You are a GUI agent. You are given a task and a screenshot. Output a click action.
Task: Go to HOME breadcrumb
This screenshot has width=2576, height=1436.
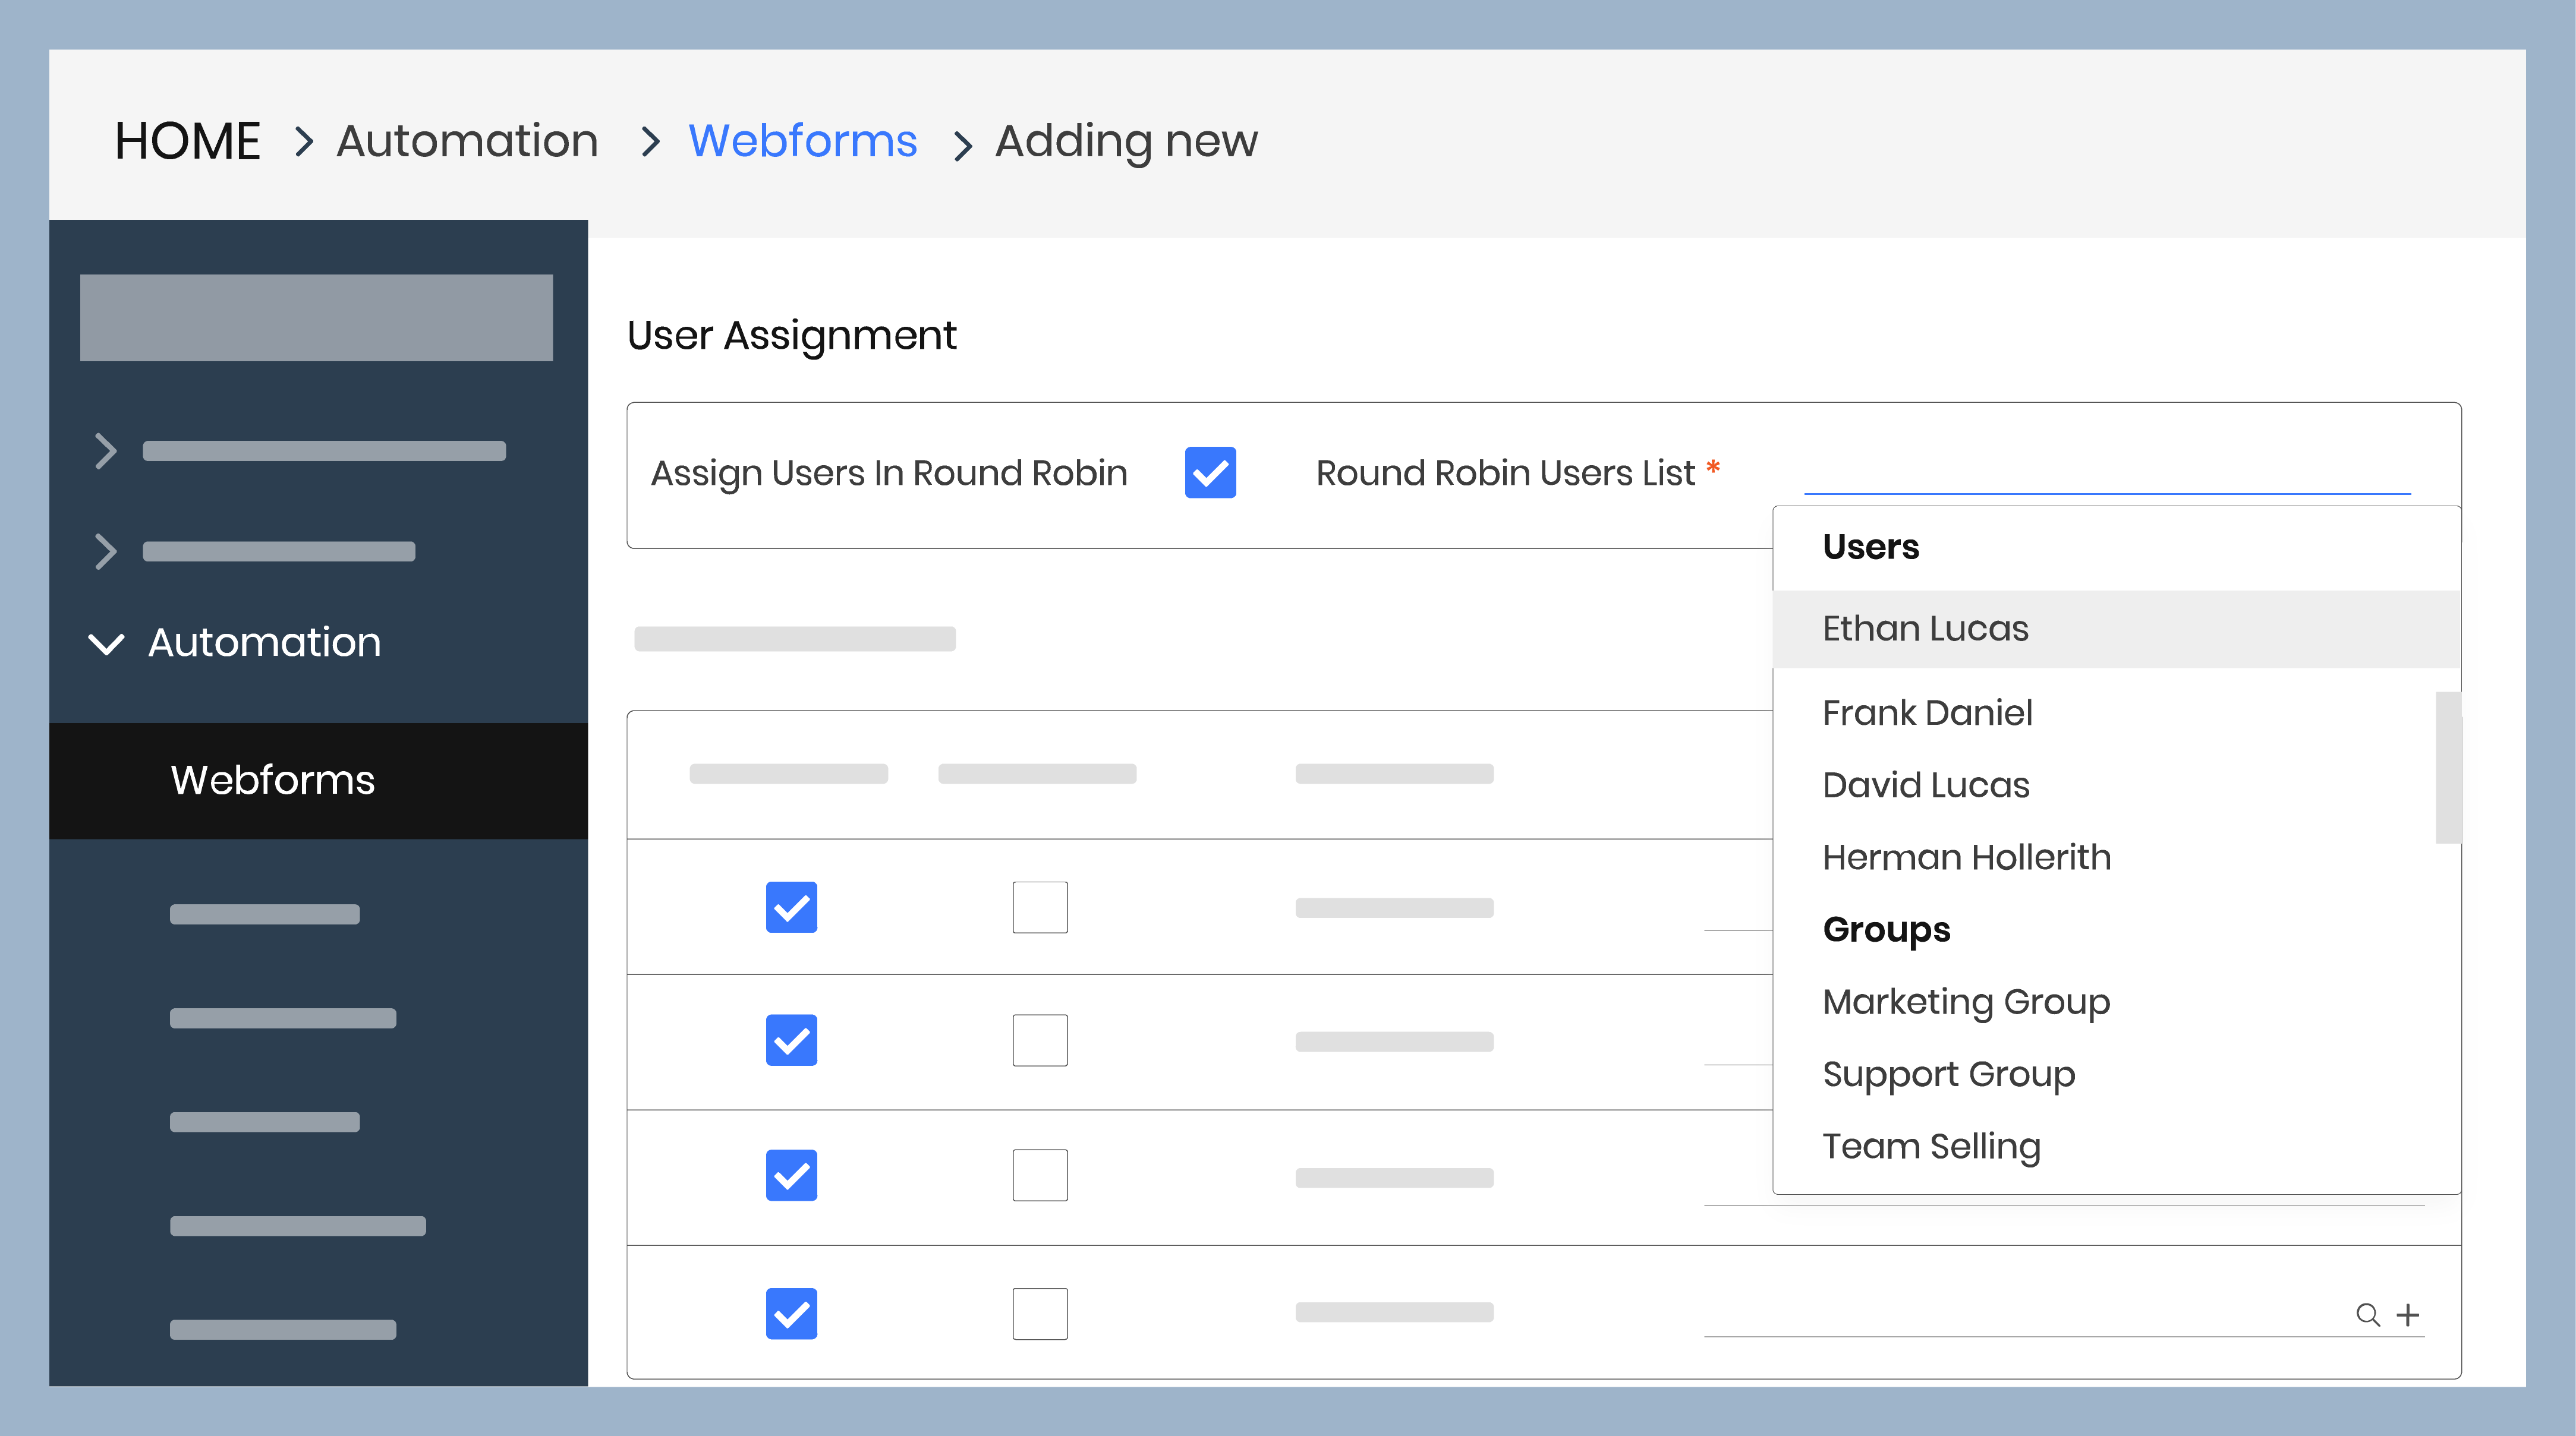click(x=187, y=140)
